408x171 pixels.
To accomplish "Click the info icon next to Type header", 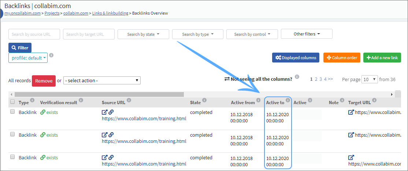I will (x=32, y=100).
